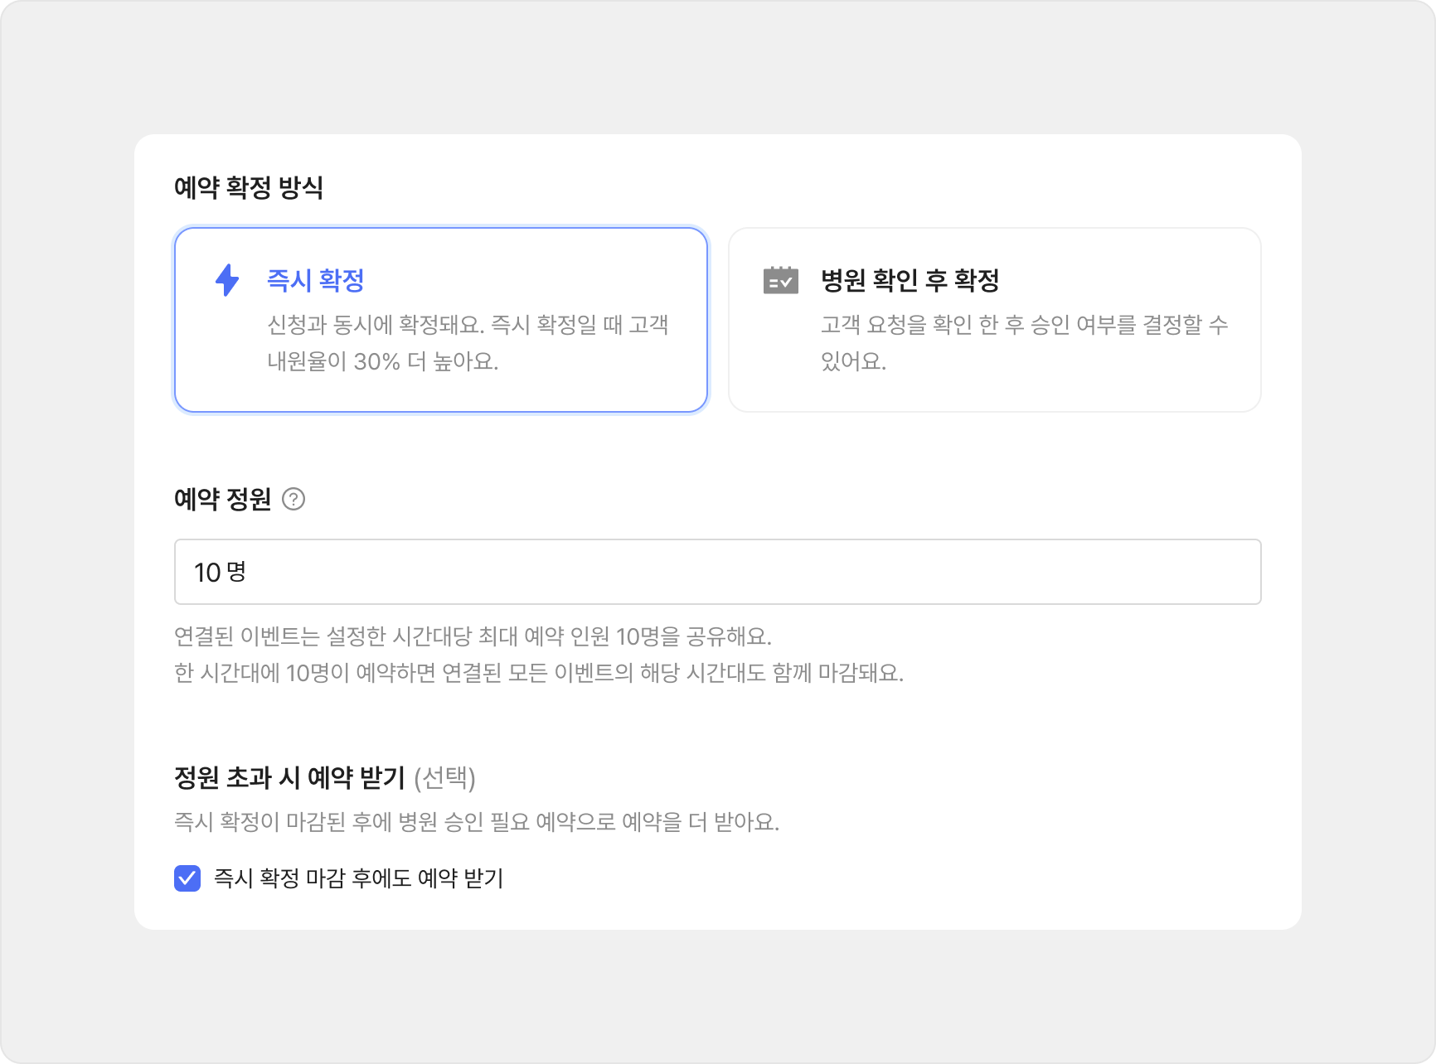This screenshot has width=1436, height=1064.
Task: Focus the 예약 정원 input field
Action: [717, 572]
